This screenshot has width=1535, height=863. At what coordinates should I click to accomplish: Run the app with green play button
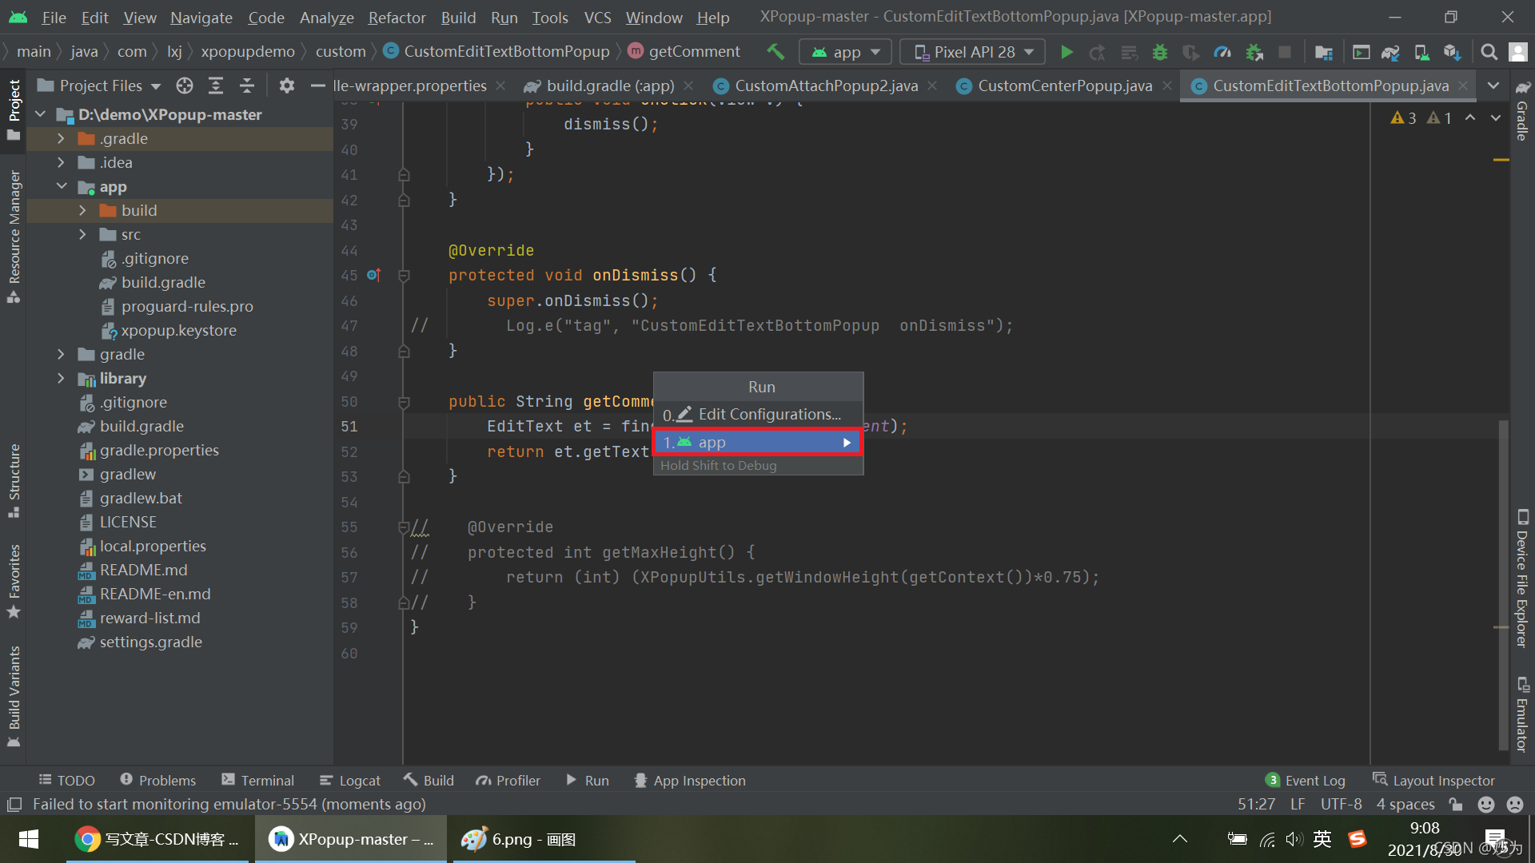click(x=1066, y=52)
